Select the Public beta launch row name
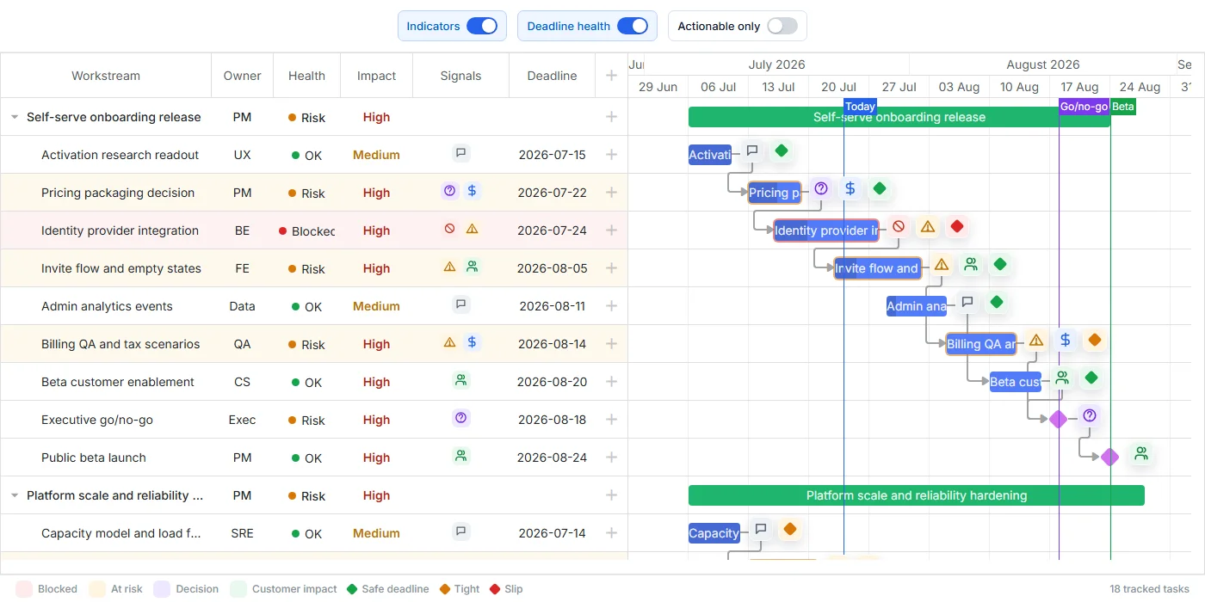Screen dimensions: 1205x602 (94, 458)
